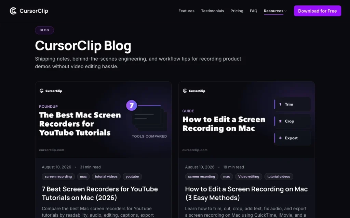
Task: Click the CursorClip Blog heading
Action: [83, 46]
